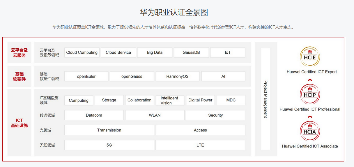Viewport: 354px width, 167px height.
Task: Click the 无线领域 row label
Action: (47, 145)
